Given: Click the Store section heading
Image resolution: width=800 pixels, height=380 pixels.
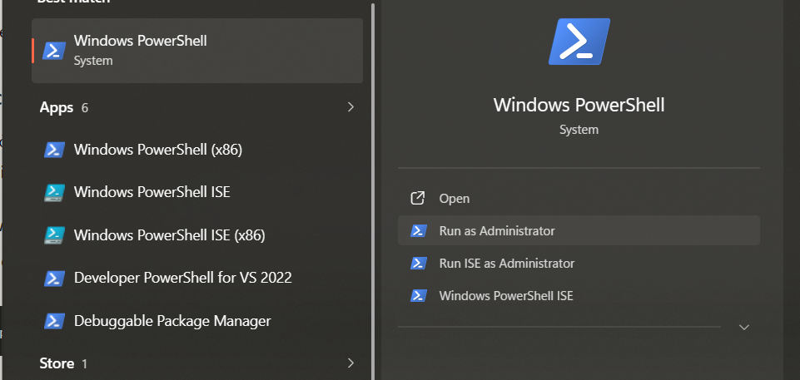Looking at the screenshot, I should point(57,363).
